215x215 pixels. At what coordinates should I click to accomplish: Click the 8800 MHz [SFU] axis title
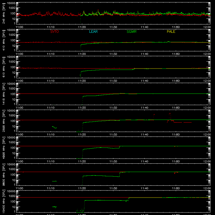pyautogui.click(x=4, y=174)
